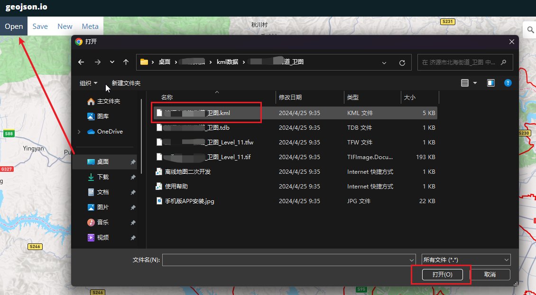Unpin 文档 using its pin icon

pos(133,193)
